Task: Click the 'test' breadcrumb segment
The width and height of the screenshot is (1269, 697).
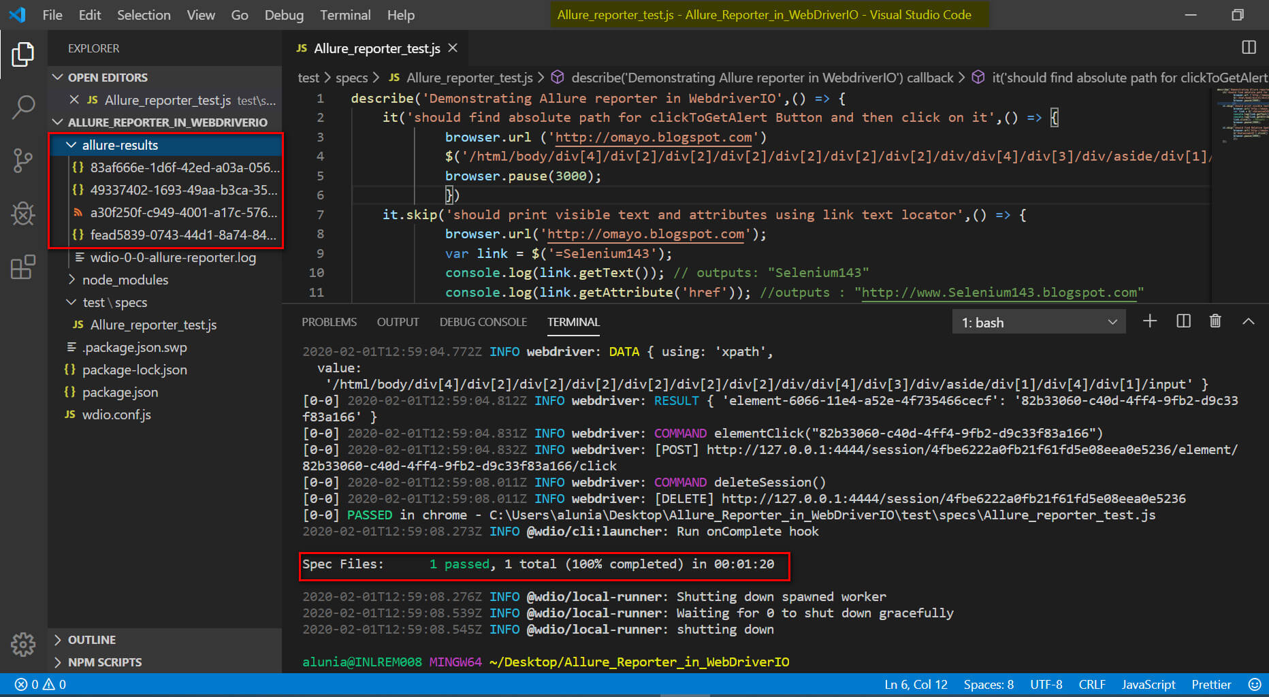Action: click(x=308, y=78)
